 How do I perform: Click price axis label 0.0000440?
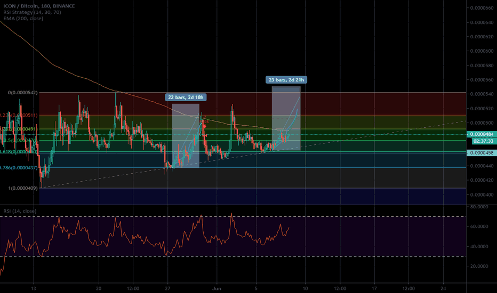tap(482, 166)
